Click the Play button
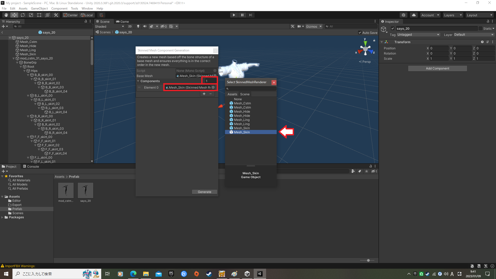Viewport: 496px width, 279px height. tap(234, 15)
